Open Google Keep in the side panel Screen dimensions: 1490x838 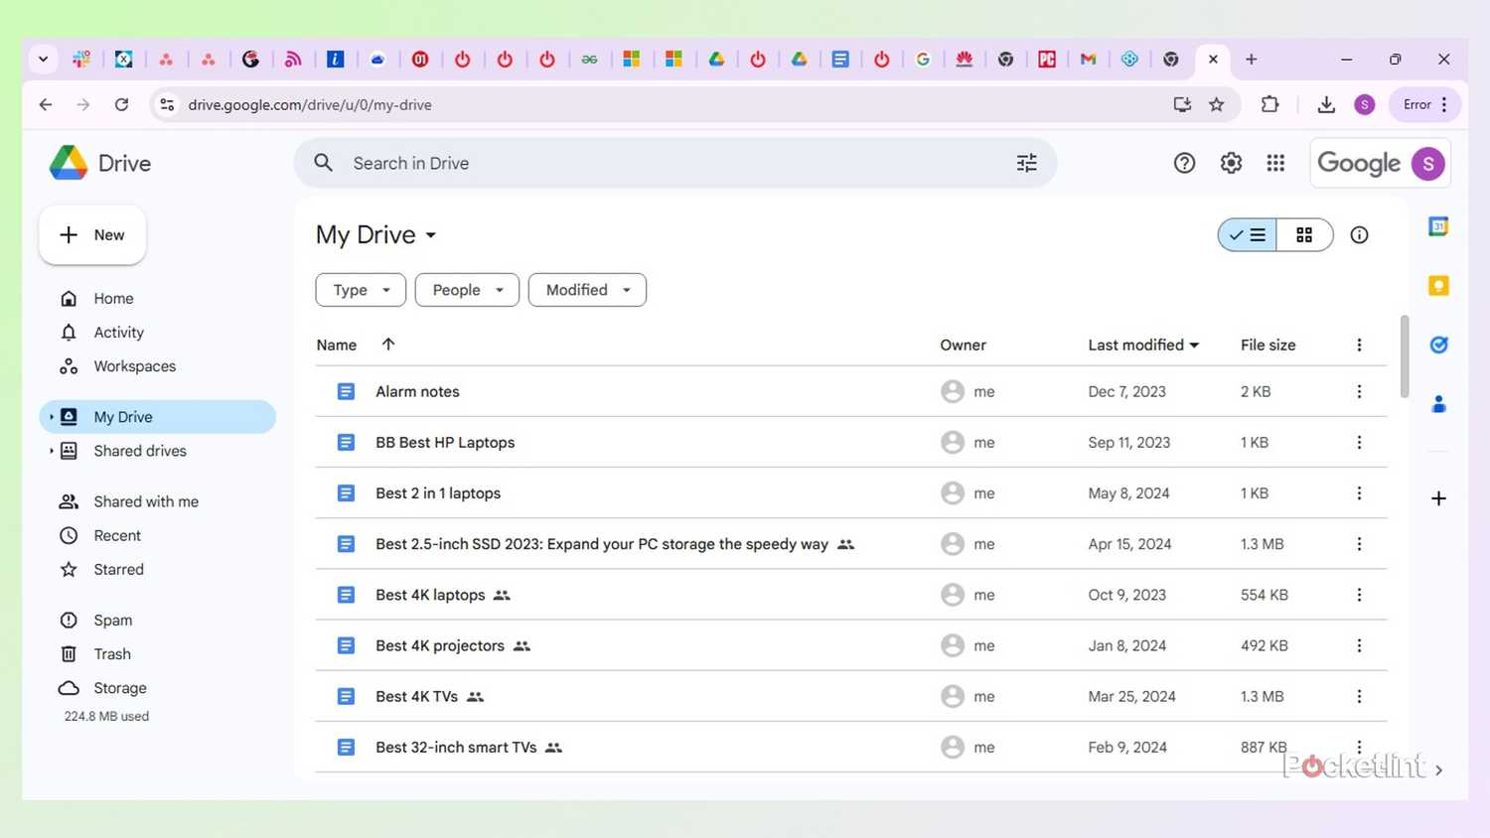click(x=1438, y=285)
